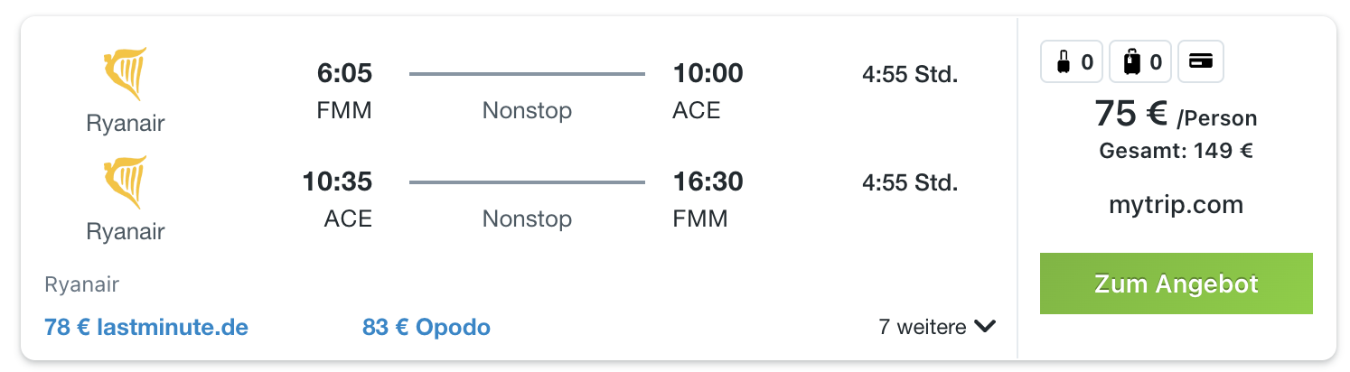Open the 7 weitere offers list
The width and height of the screenshot is (1350, 372).
coord(937,326)
